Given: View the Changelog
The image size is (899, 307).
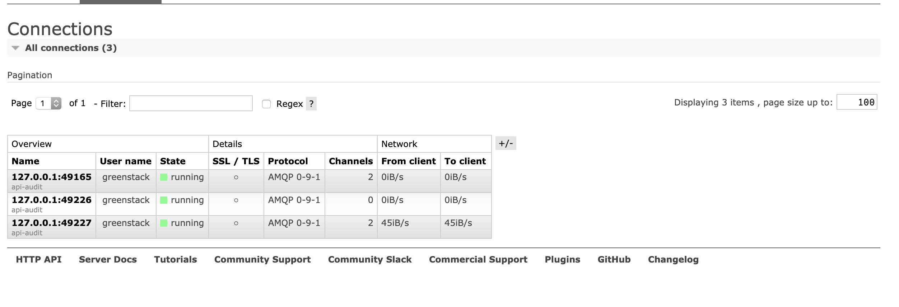Looking at the screenshot, I should (x=673, y=259).
